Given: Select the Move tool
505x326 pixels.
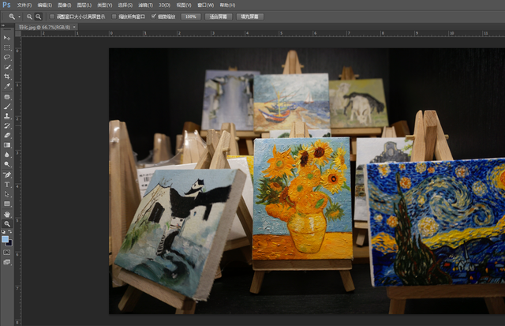Looking at the screenshot, I should pyautogui.click(x=7, y=38).
